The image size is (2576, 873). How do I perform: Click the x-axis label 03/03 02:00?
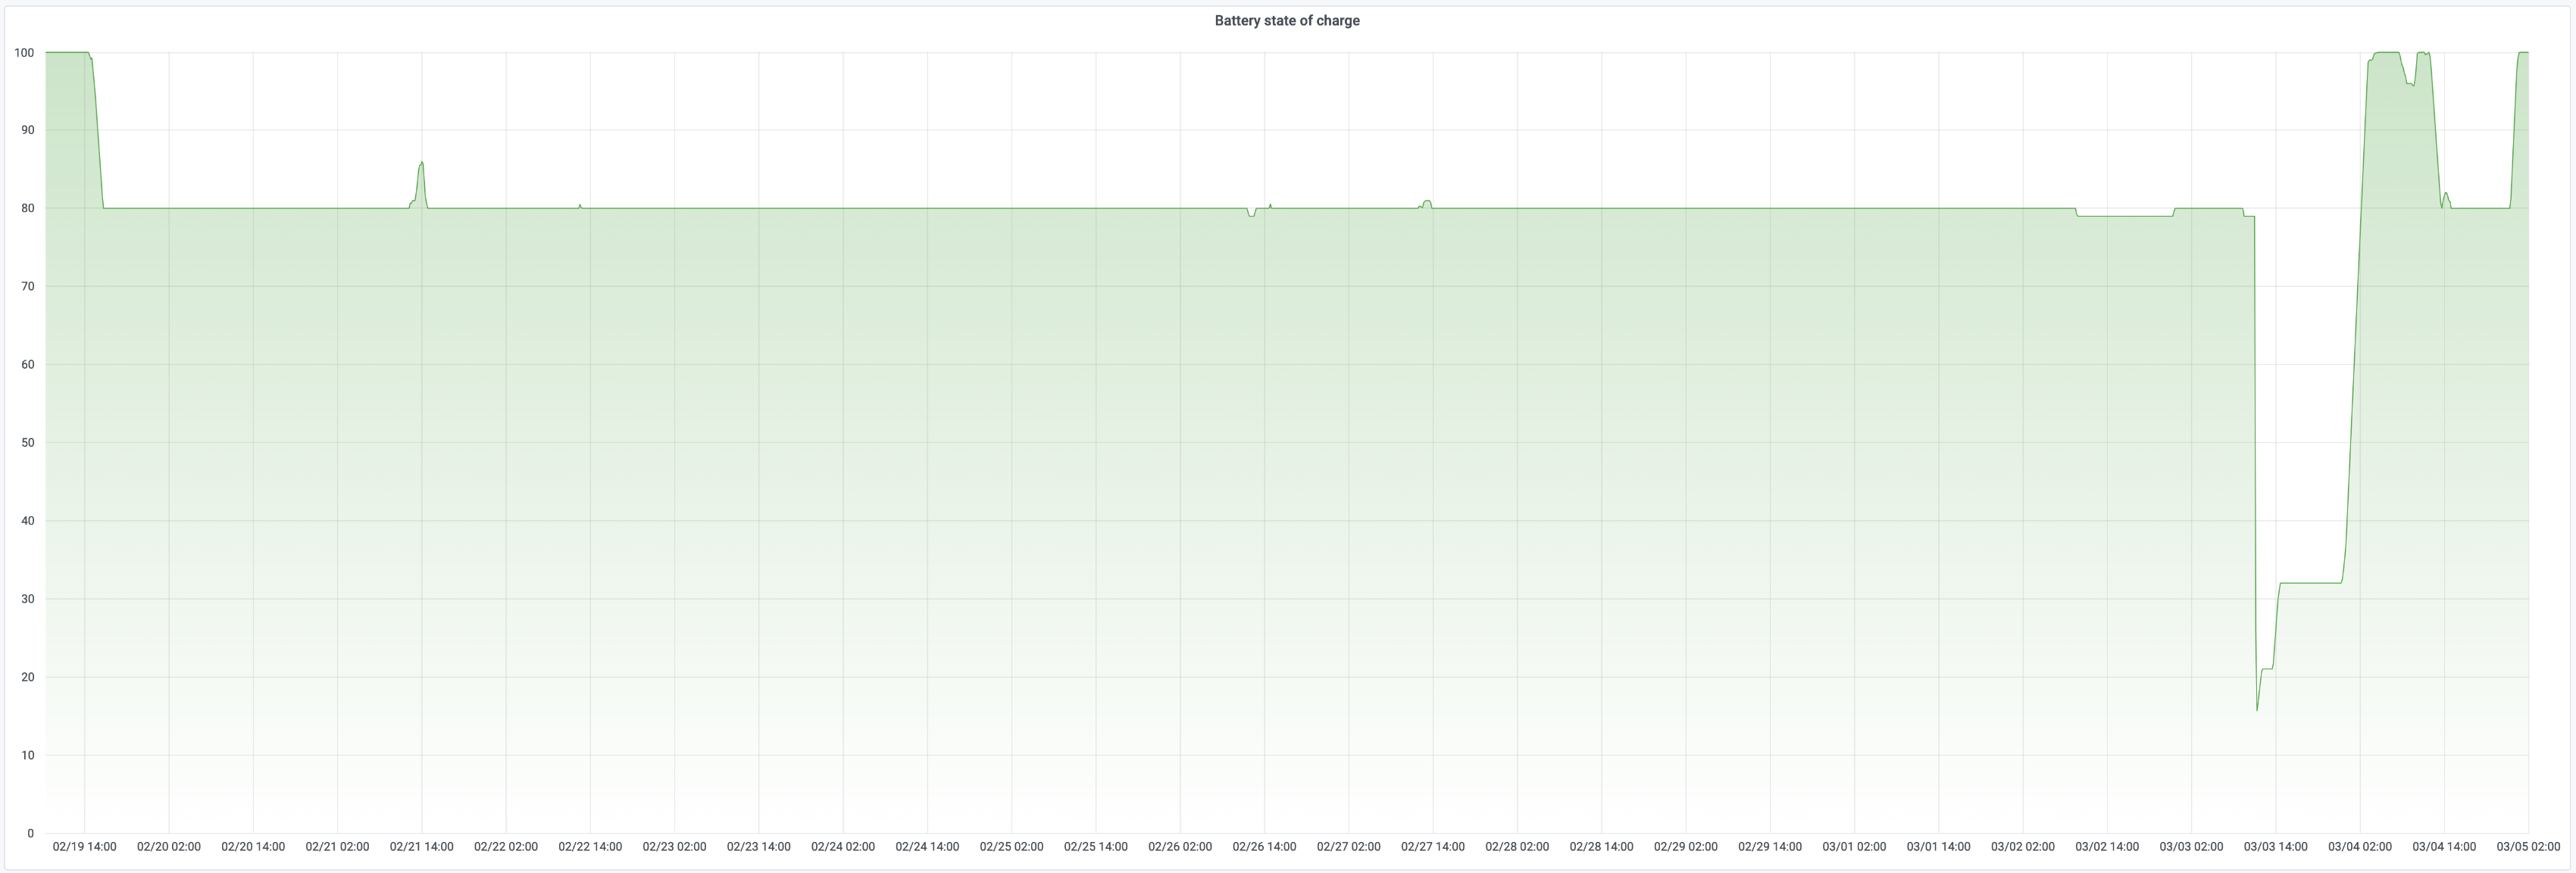coord(2191,847)
